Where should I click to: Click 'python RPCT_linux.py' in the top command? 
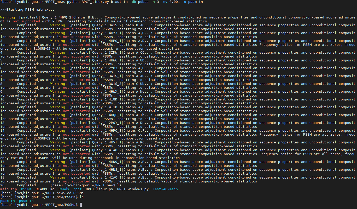(x=88, y=2)
